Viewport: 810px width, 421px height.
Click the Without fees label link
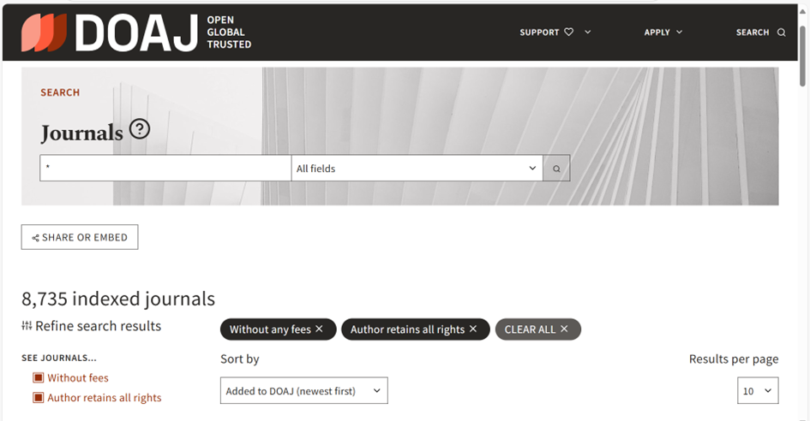click(x=78, y=377)
